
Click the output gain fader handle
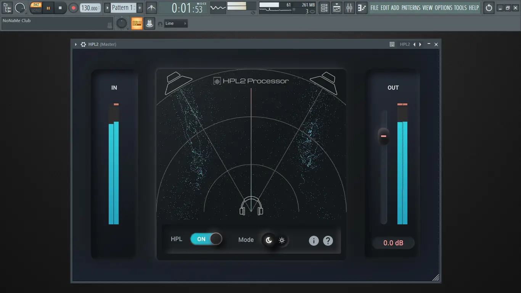pyautogui.click(x=383, y=136)
